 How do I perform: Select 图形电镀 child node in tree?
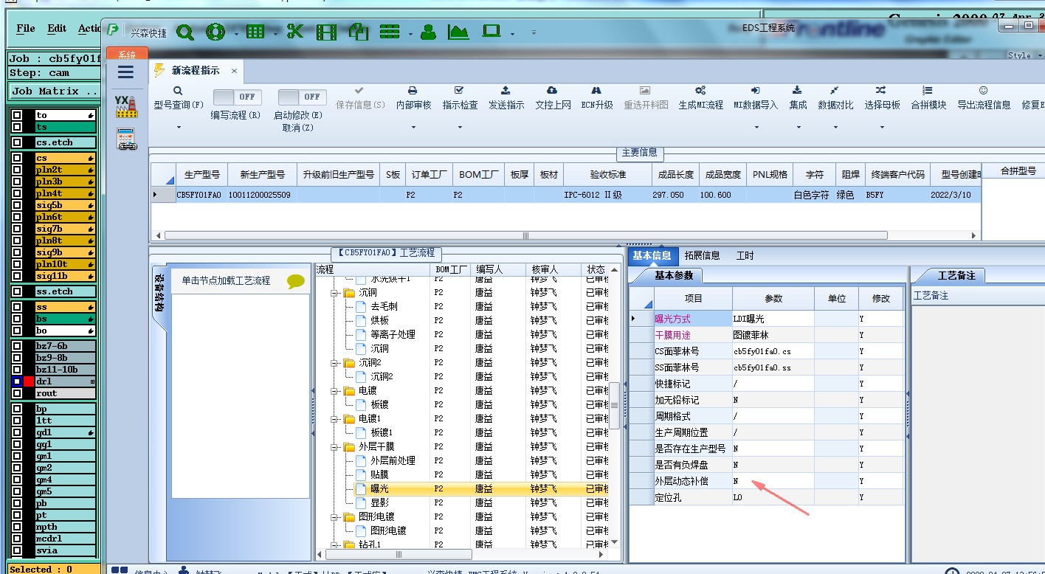(387, 530)
